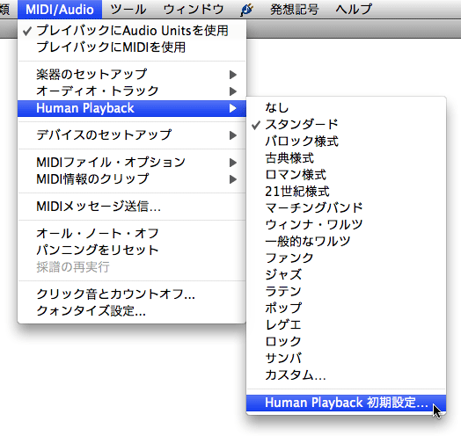461x436 pixels.
Task: Open the script icon menu in menu bar
Action: 246,10
